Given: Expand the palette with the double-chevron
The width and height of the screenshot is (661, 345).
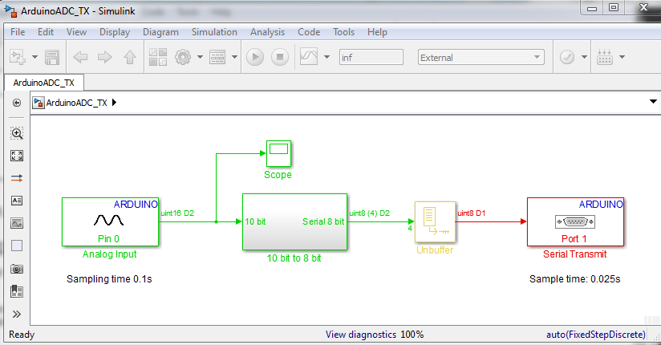Looking at the screenshot, I should pos(17,315).
